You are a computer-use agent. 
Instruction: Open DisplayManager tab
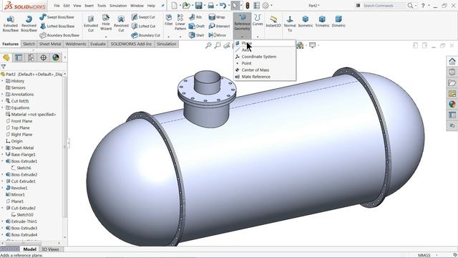coord(56,57)
